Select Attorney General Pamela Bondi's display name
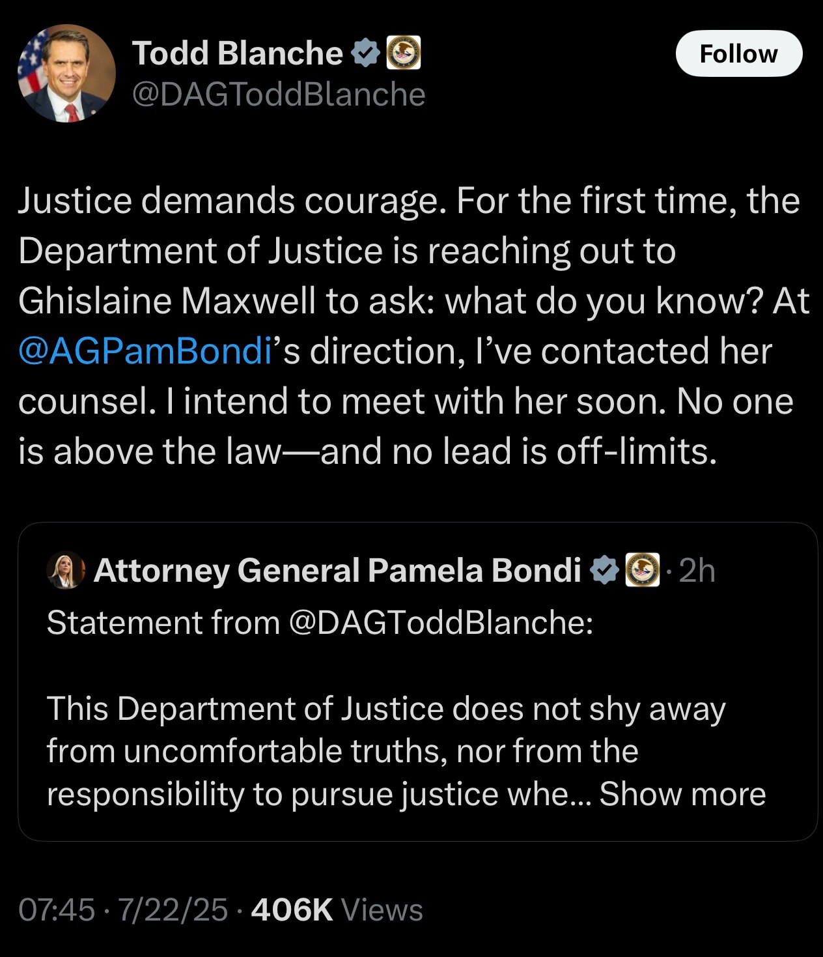 tap(339, 570)
